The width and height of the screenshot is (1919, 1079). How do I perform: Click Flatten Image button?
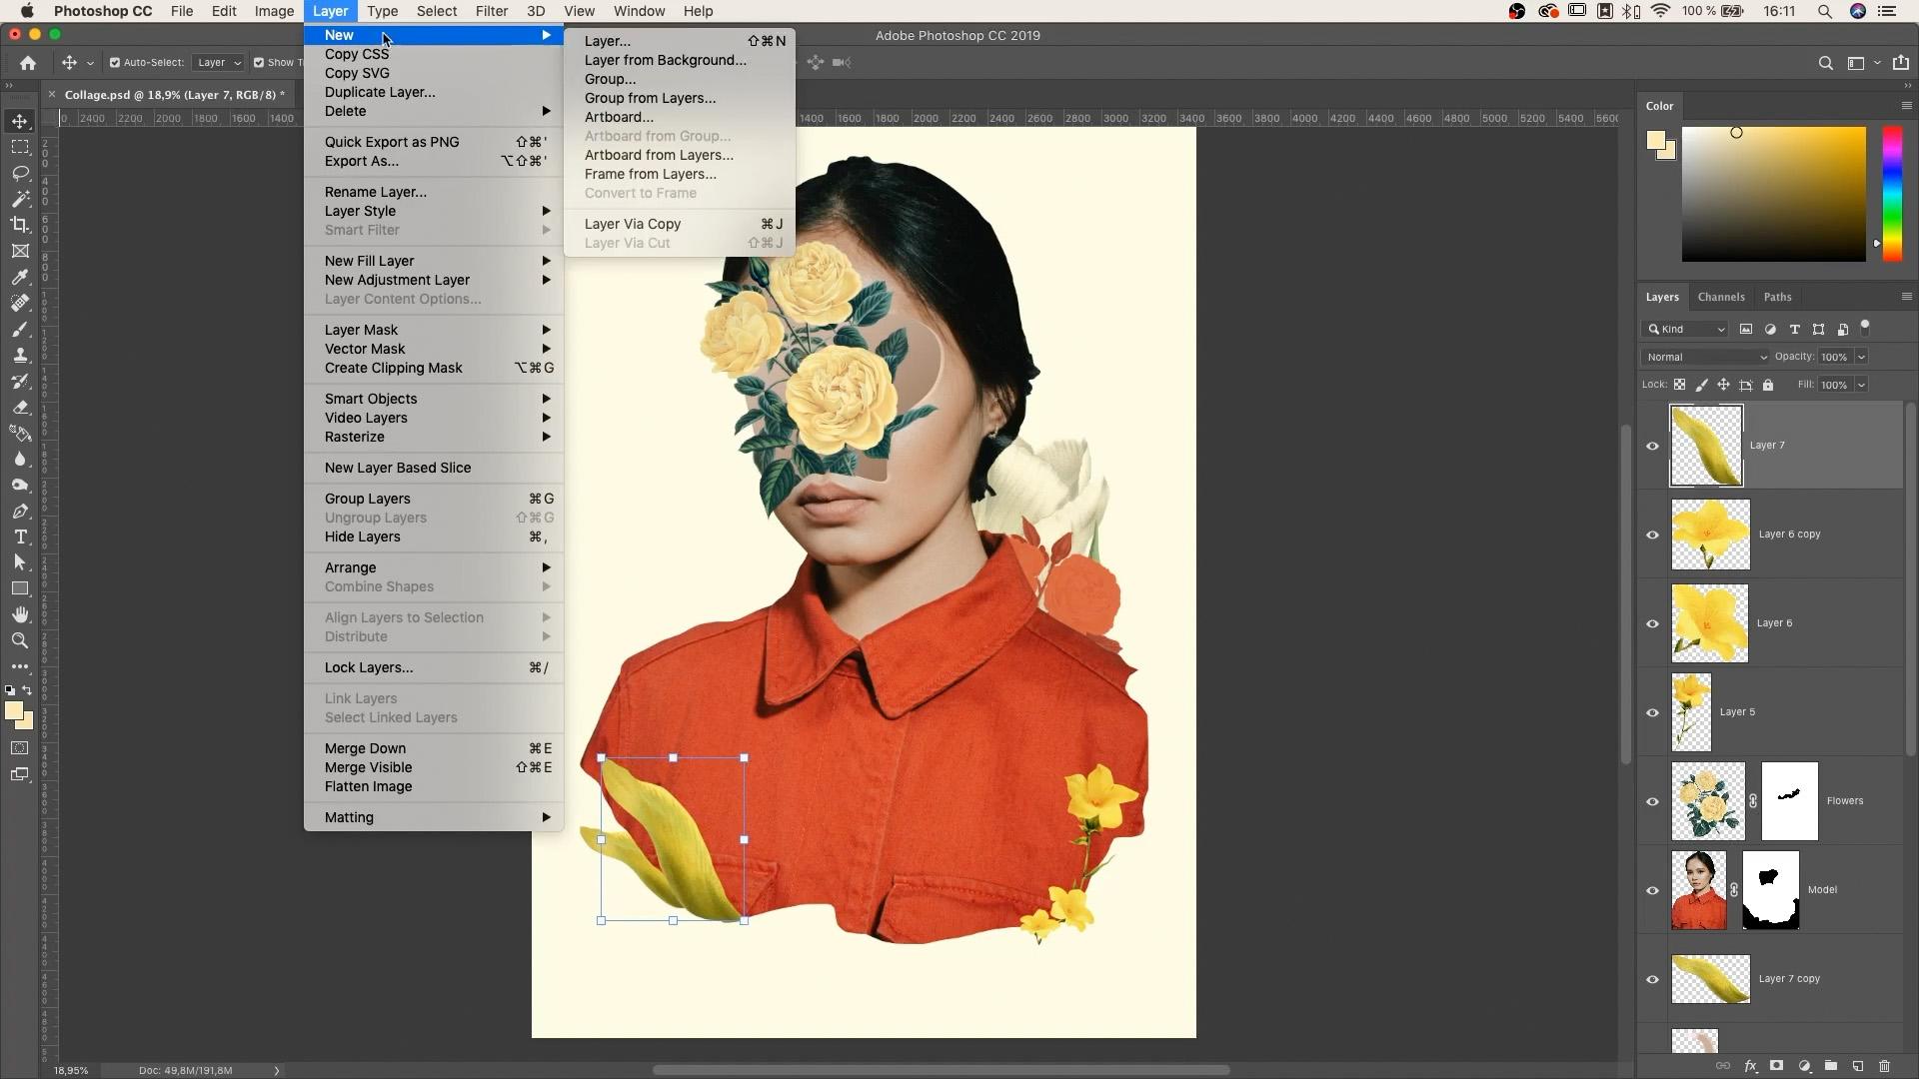pyautogui.click(x=368, y=786)
